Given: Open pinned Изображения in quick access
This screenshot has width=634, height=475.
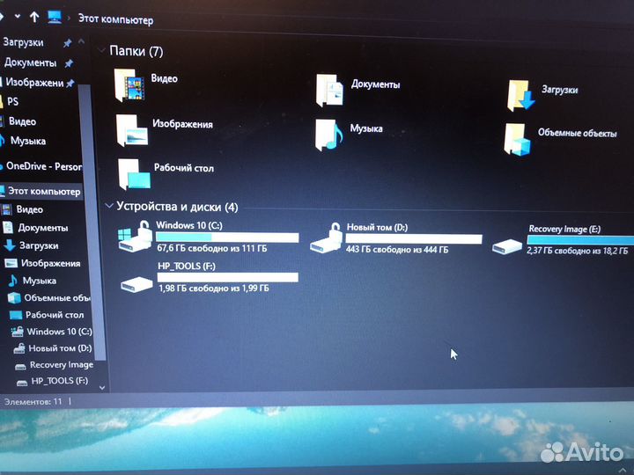Looking at the screenshot, I should pyautogui.click(x=34, y=83).
